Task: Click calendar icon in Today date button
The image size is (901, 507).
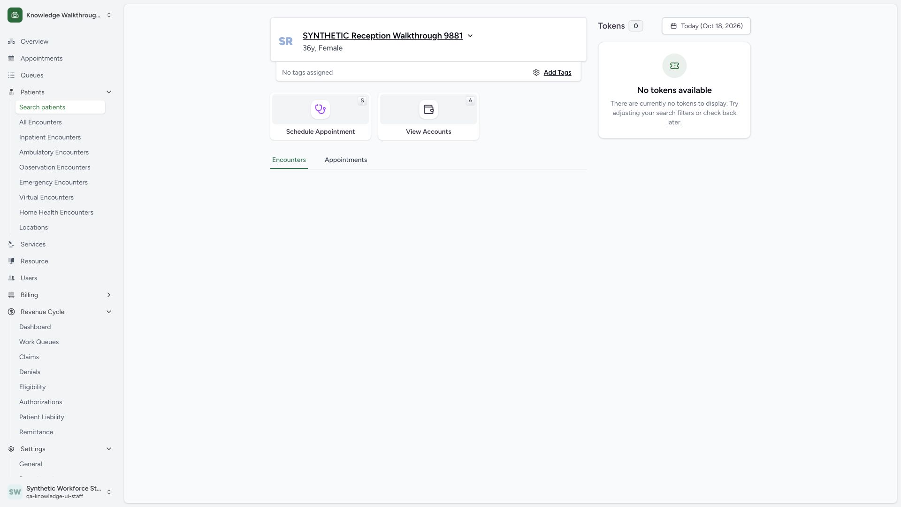Action: pyautogui.click(x=673, y=26)
